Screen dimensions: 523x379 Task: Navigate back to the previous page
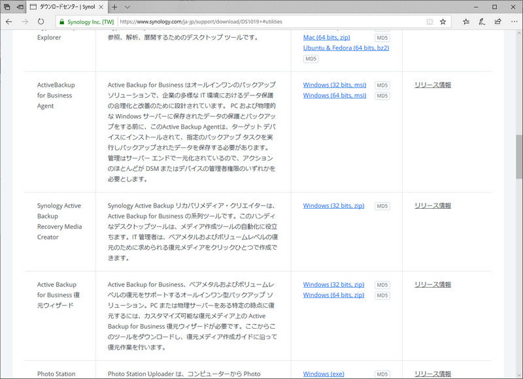[x=9, y=22]
